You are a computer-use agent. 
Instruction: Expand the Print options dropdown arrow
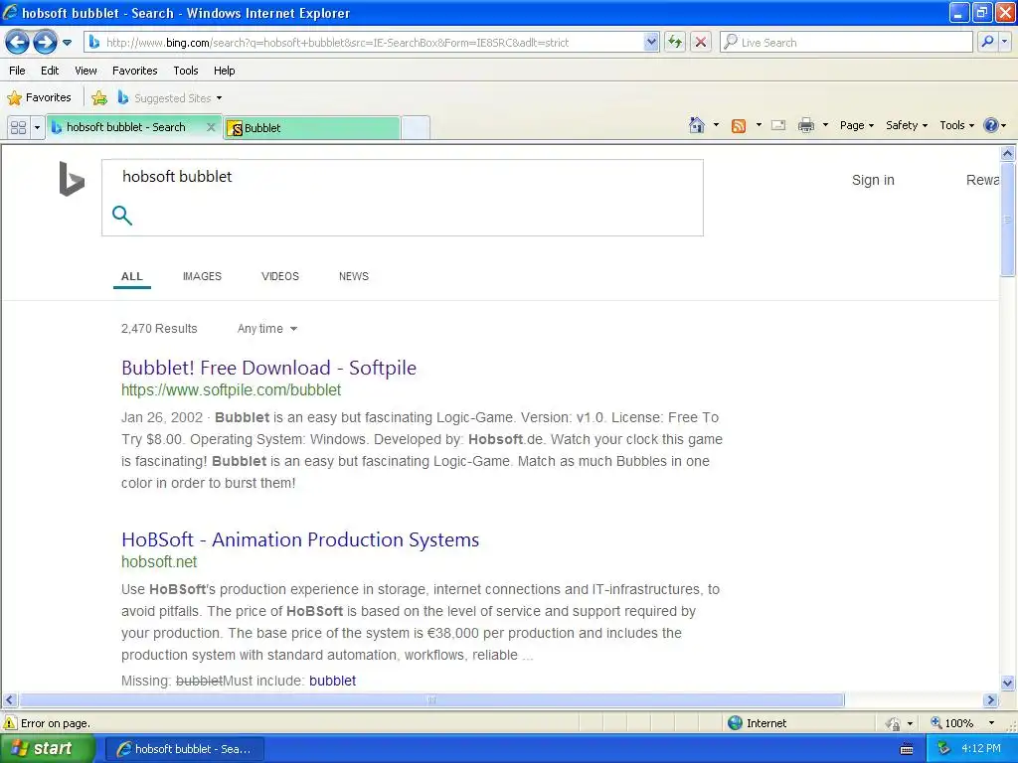tap(825, 125)
